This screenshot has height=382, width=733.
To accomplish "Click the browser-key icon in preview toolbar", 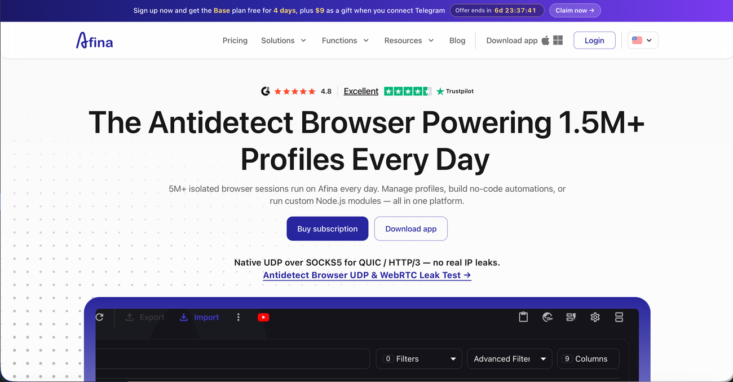I will [547, 317].
